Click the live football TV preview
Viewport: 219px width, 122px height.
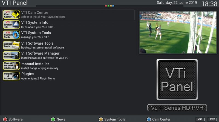tap(178, 32)
